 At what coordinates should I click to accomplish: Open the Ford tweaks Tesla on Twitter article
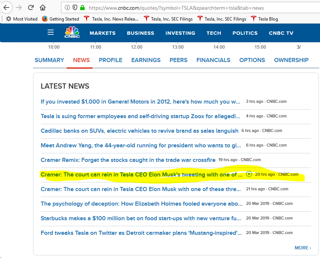pos(141,233)
